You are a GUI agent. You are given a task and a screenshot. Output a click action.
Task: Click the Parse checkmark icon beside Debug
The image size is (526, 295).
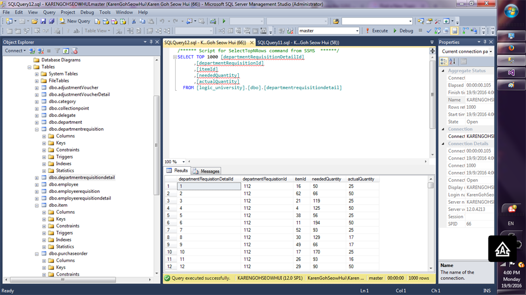click(x=429, y=31)
